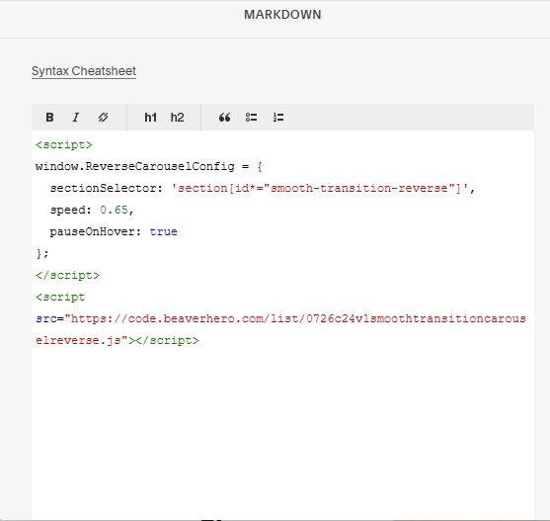Viewport: 550px width, 521px height.
Task: Place cursor at the closing }; line
Action: (42, 253)
